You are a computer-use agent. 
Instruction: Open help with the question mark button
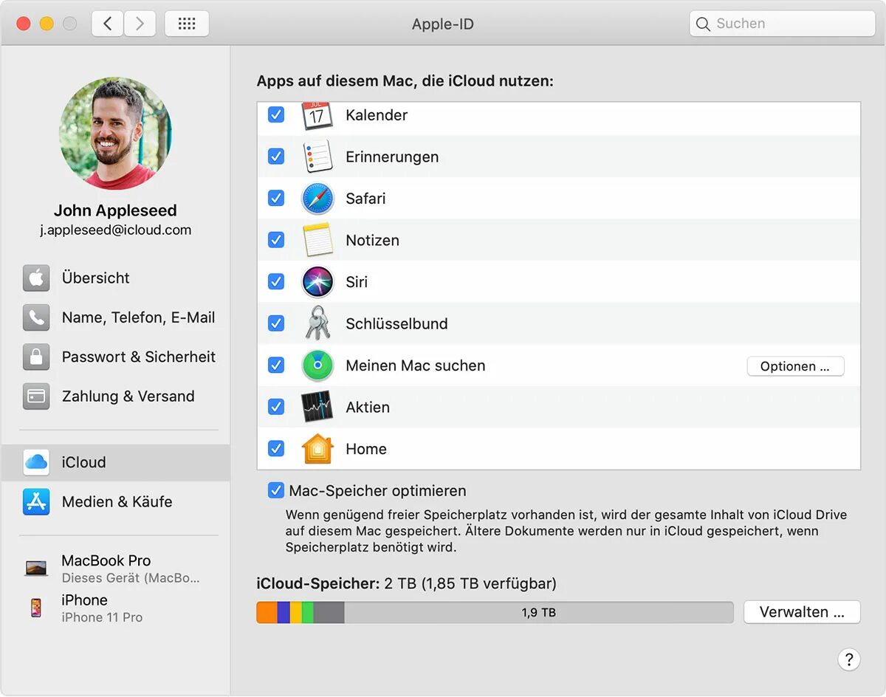point(849,659)
